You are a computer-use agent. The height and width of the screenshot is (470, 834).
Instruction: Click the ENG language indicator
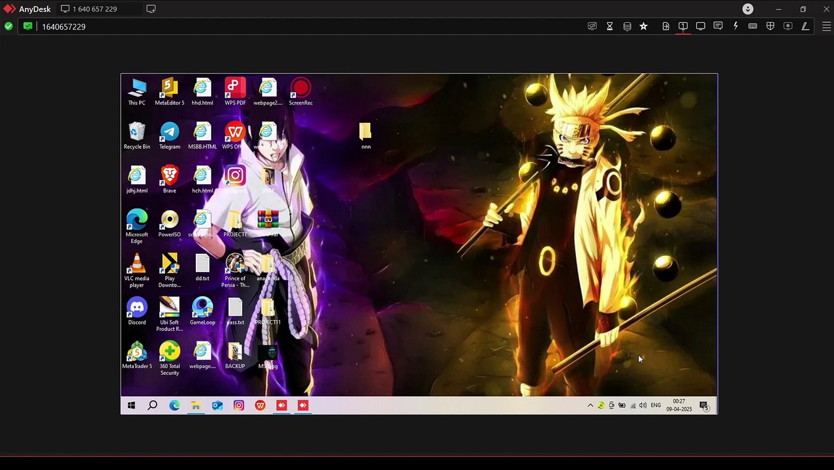tap(656, 405)
